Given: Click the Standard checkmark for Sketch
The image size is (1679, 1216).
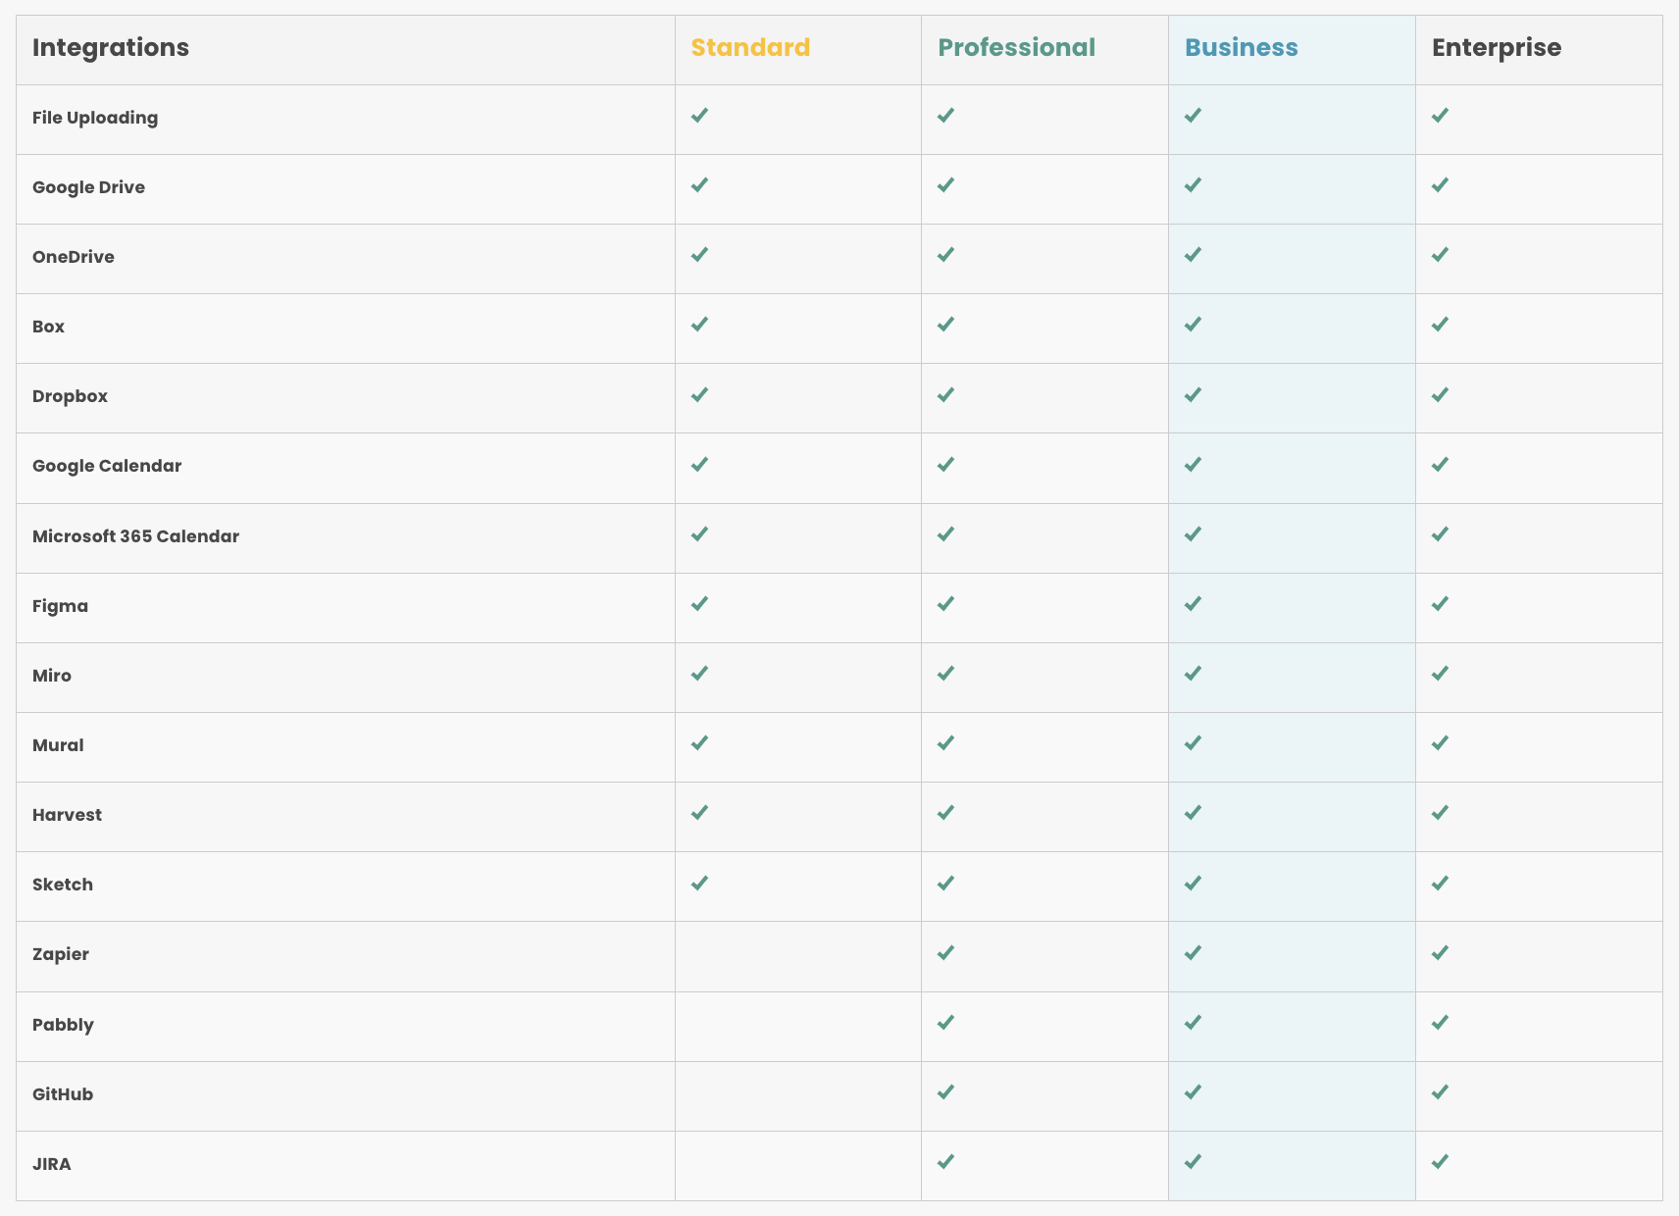Looking at the screenshot, I should pos(699,884).
